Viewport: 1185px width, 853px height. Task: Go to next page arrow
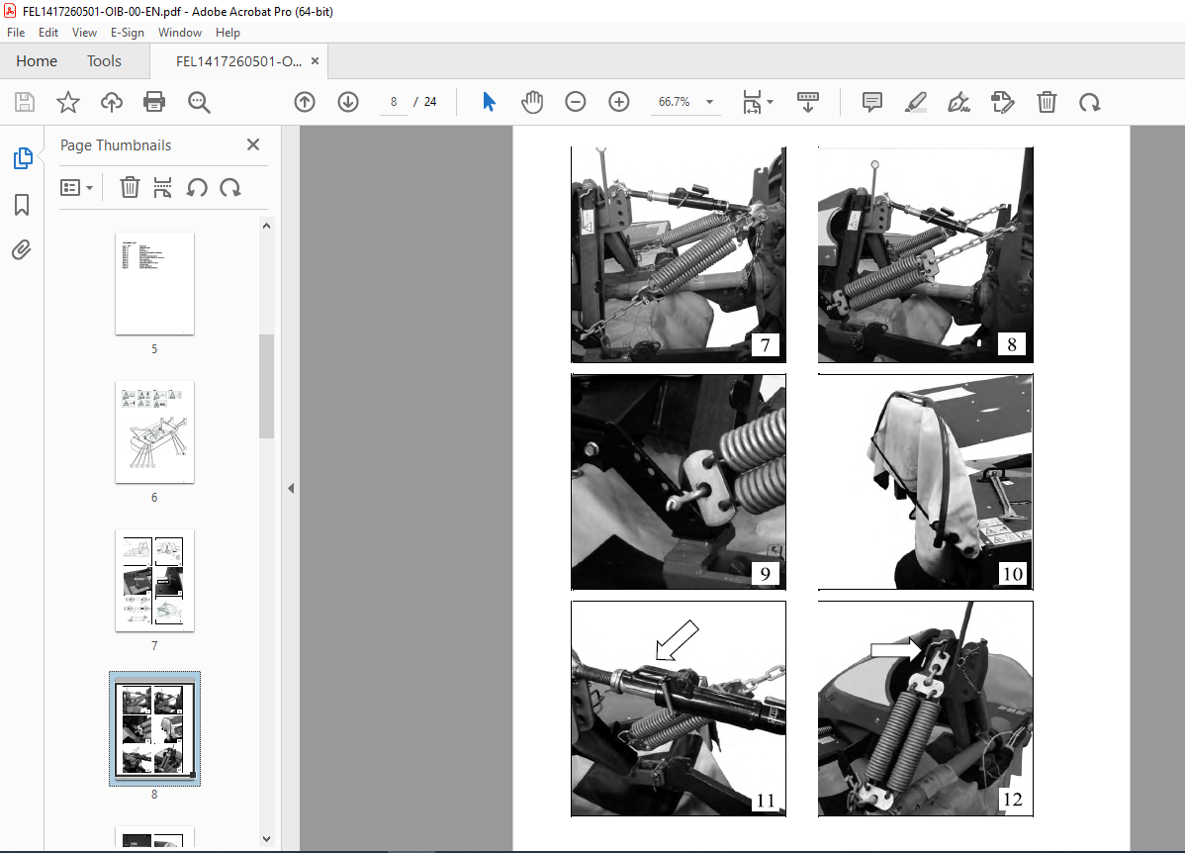pyautogui.click(x=347, y=102)
